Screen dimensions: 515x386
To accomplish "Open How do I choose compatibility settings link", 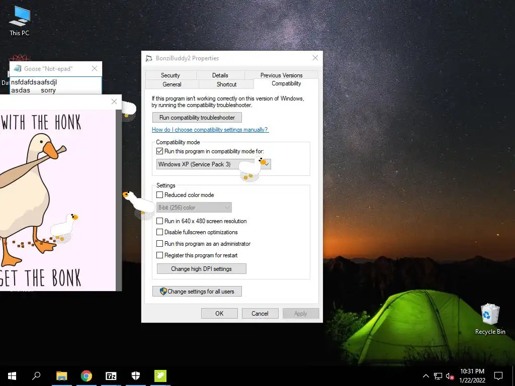I will pos(210,130).
